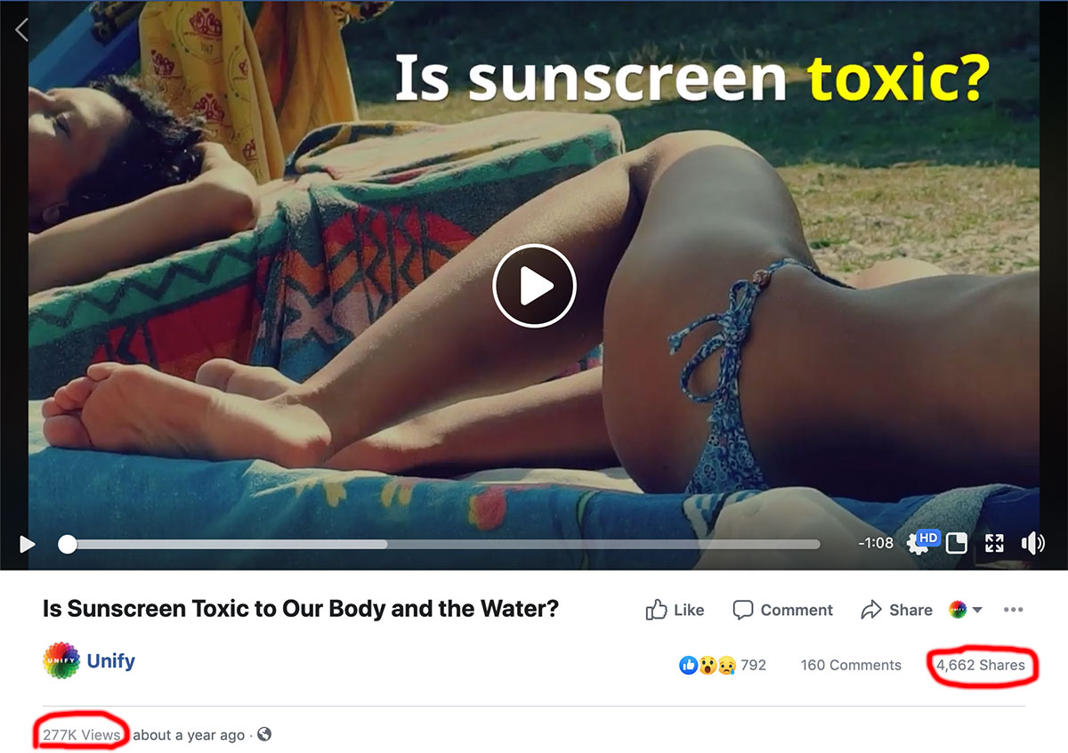Share the sunscreen video
Viewport: 1068px width, 753px height.
pos(896,610)
